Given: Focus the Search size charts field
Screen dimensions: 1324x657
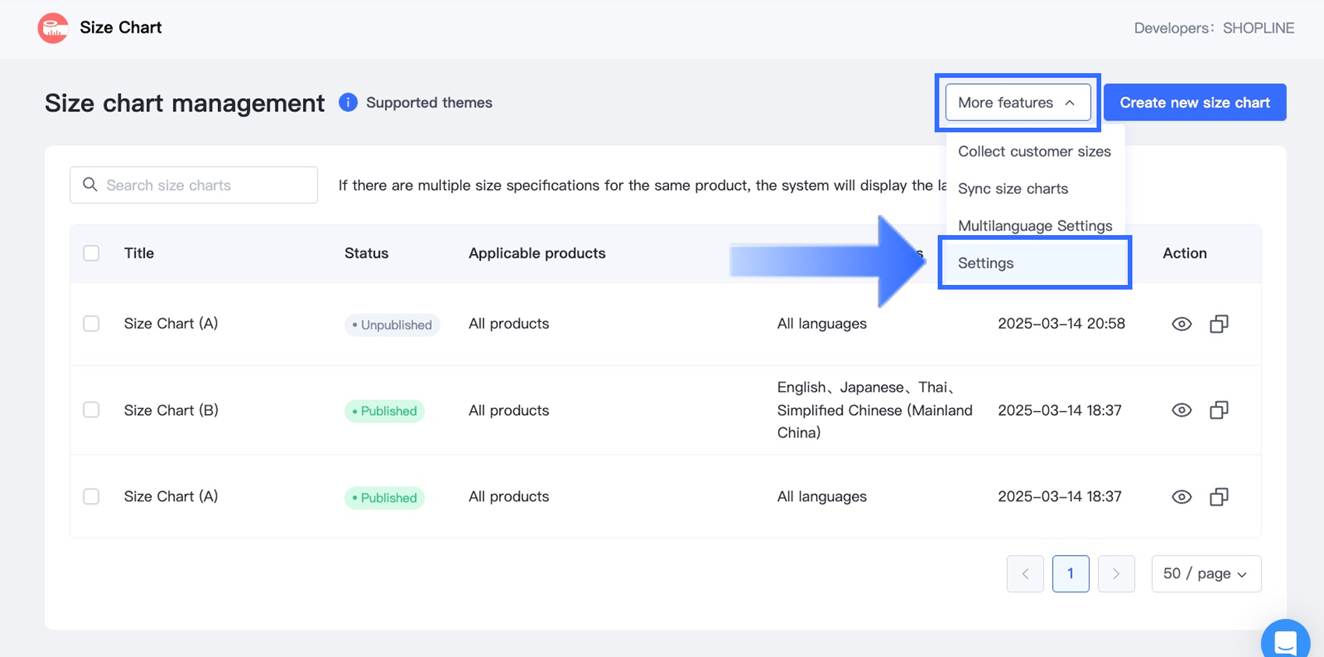Looking at the screenshot, I should coord(202,185).
